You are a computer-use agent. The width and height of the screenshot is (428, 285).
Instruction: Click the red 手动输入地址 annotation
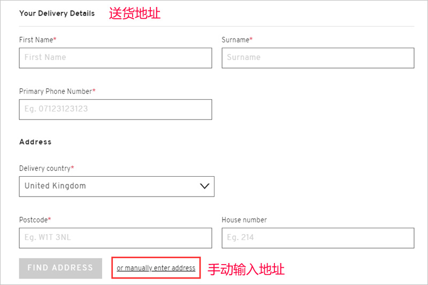pos(246,269)
